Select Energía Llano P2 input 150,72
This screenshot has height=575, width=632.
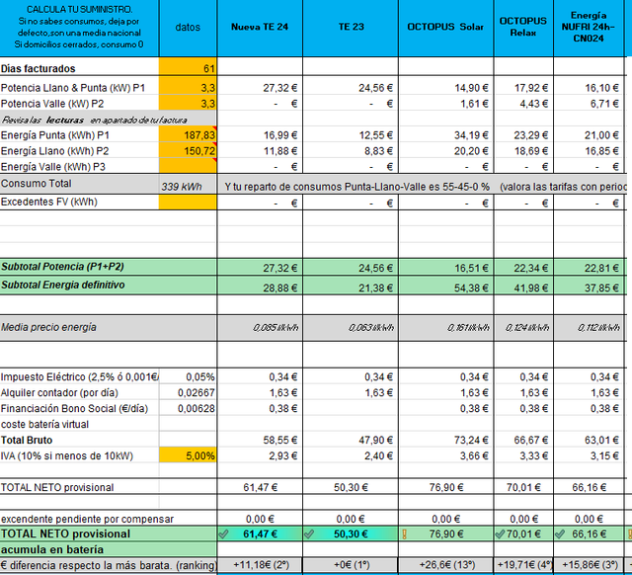click(x=188, y=150)
